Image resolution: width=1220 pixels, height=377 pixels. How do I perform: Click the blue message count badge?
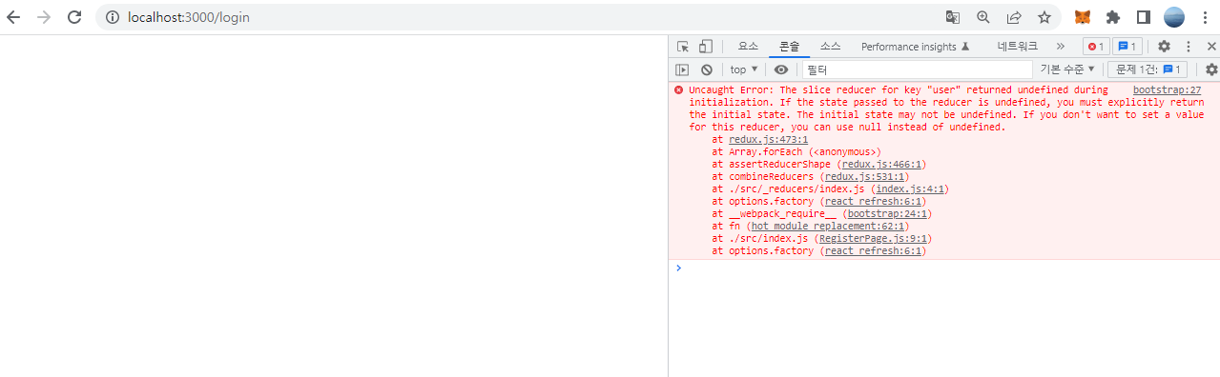(x=1127, y=47)
